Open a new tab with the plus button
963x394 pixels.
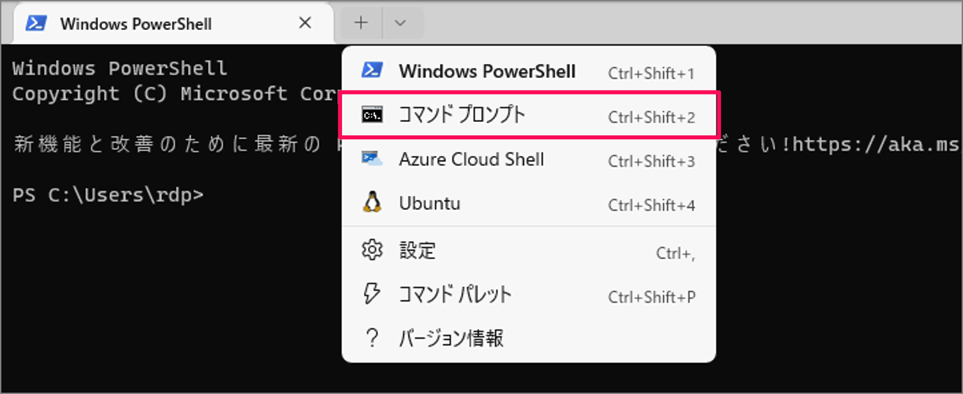coord(360,22)
